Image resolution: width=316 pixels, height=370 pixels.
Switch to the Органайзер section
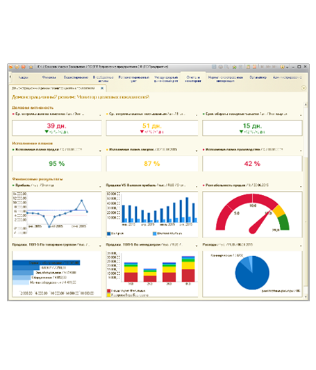[258, 77]
